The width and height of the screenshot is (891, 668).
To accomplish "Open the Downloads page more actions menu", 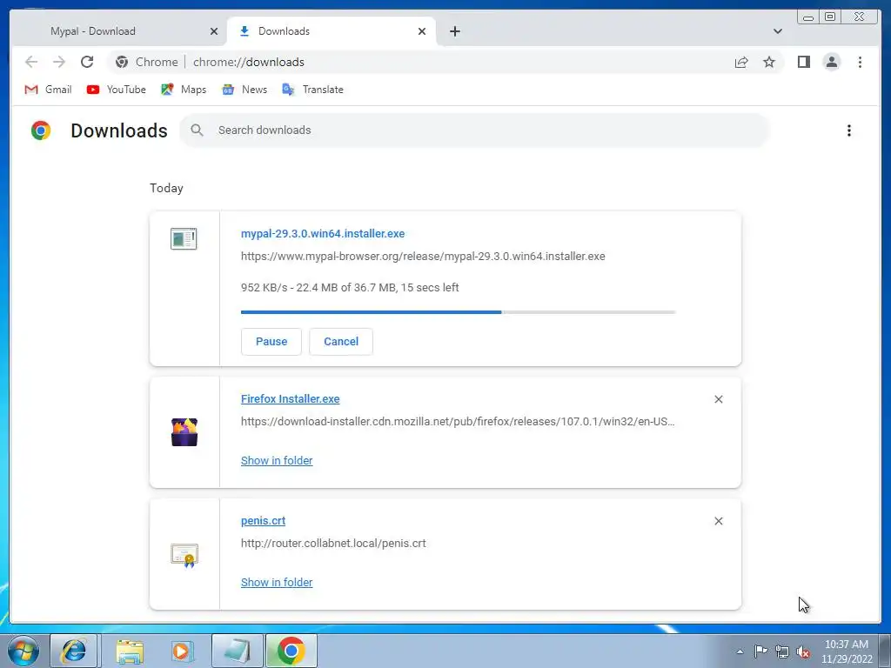I will click(x=849, y=130).
